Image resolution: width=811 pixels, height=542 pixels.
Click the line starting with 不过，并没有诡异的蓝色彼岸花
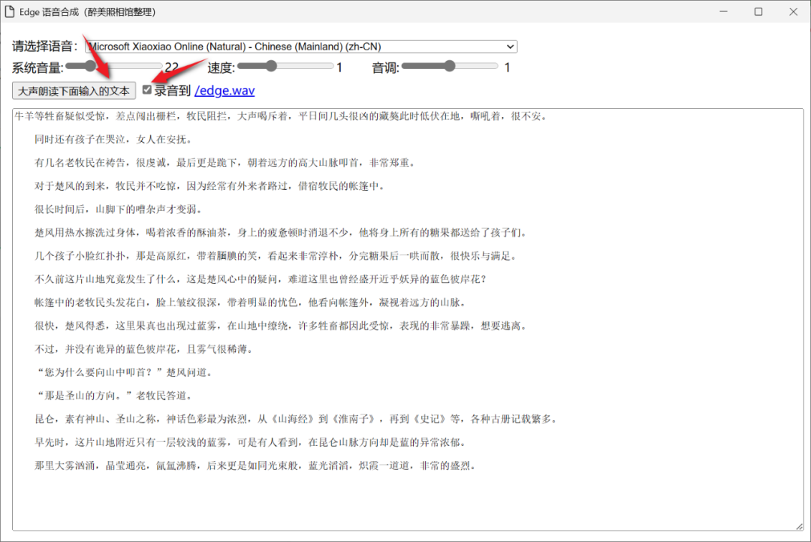[x=143, y=349]
